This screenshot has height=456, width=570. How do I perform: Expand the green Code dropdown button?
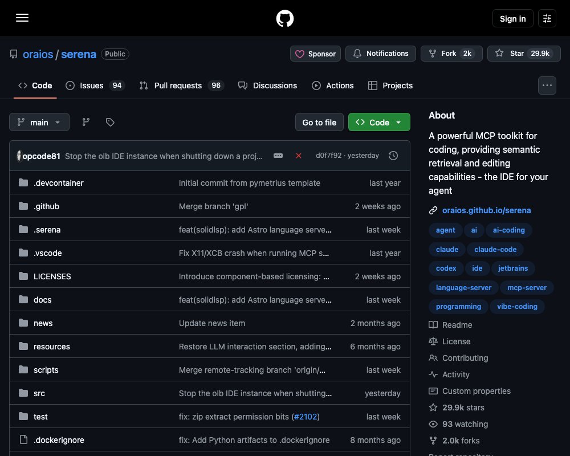(x=379, y=122)
